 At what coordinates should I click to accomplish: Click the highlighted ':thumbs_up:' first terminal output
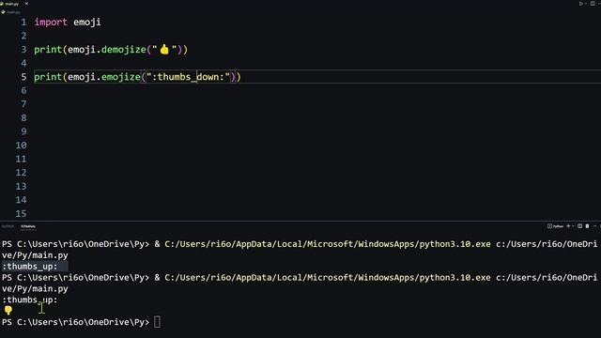point(30,267)
